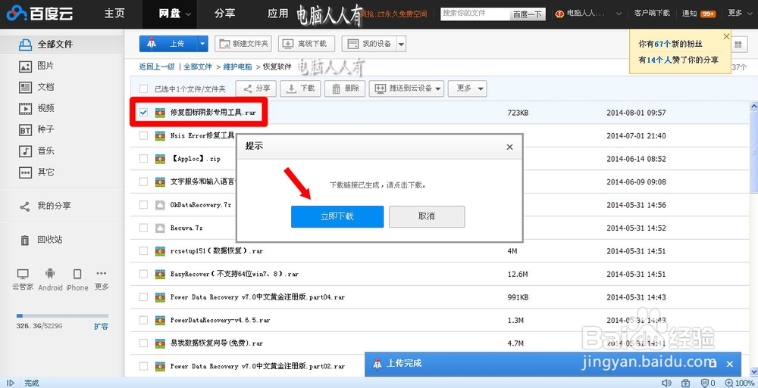The image size is (758, 388).
Task: Check Recuva.7z checkbox
Action: coord(143,228)
